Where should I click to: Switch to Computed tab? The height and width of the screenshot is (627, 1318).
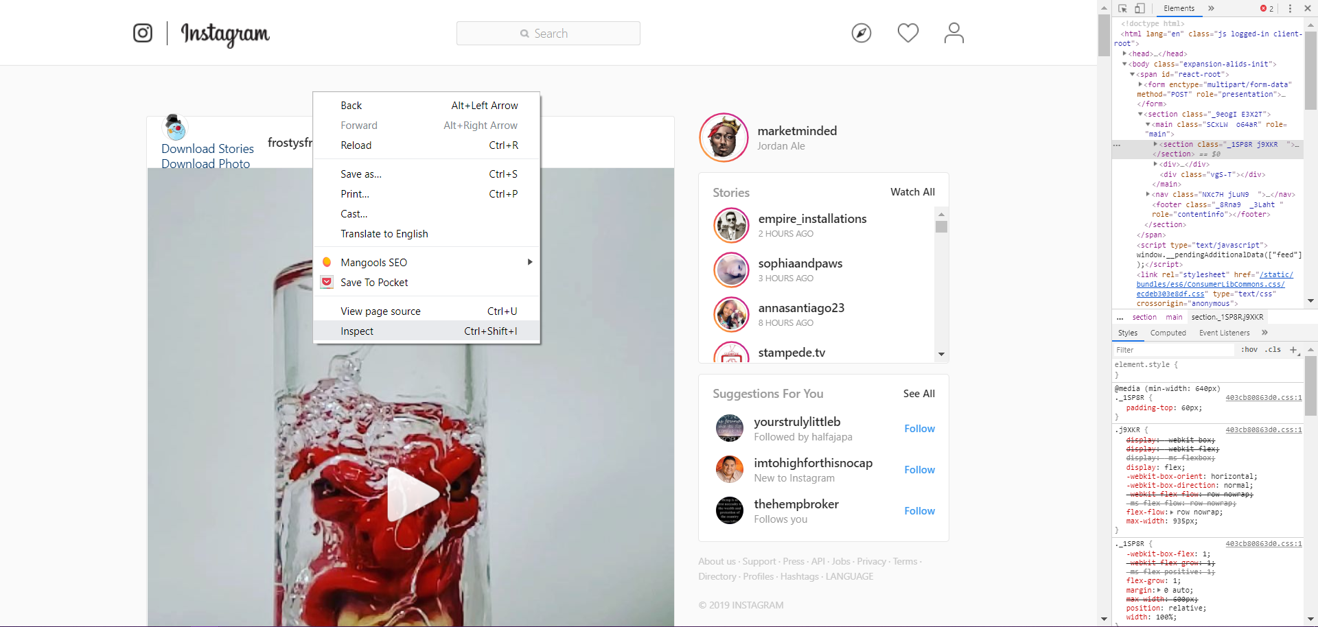[x=1168, y=333]
